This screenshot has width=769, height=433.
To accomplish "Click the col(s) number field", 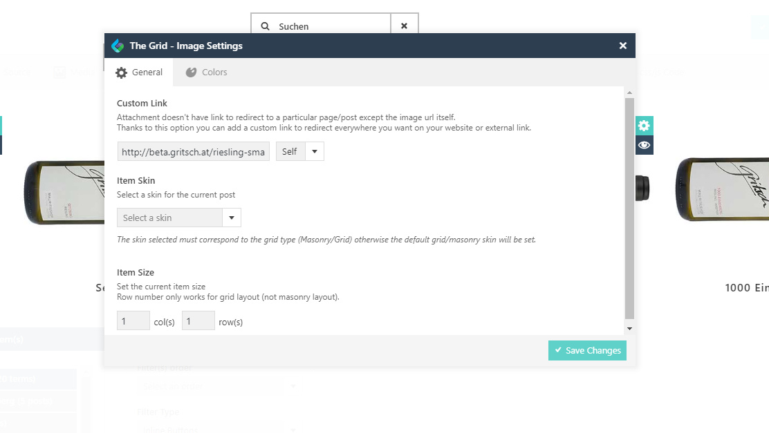I will click(x=133, y=321).
